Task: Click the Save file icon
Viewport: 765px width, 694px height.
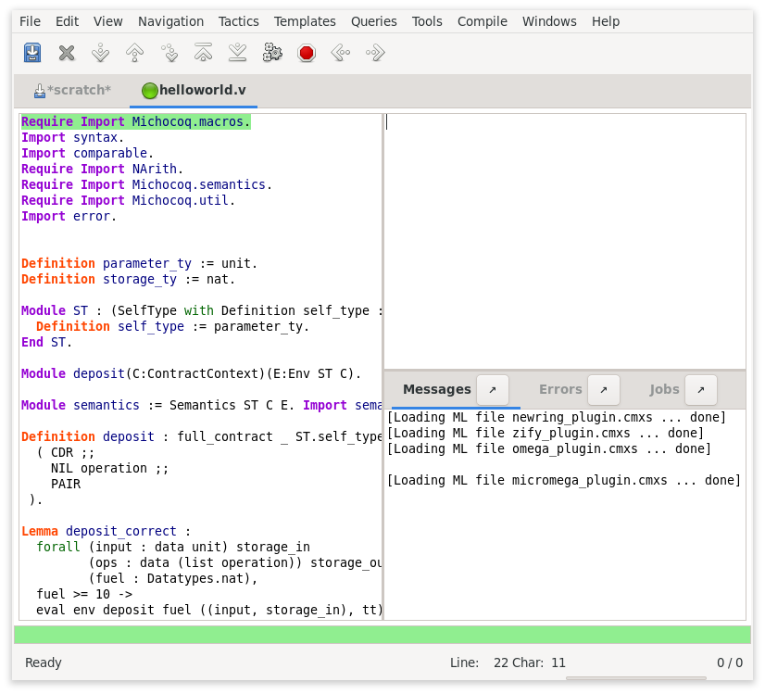Action: (31, 53)
